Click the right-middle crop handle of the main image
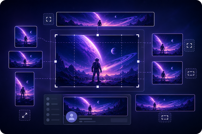This screenshot has height=134, width=202. (x=138, y=61)
